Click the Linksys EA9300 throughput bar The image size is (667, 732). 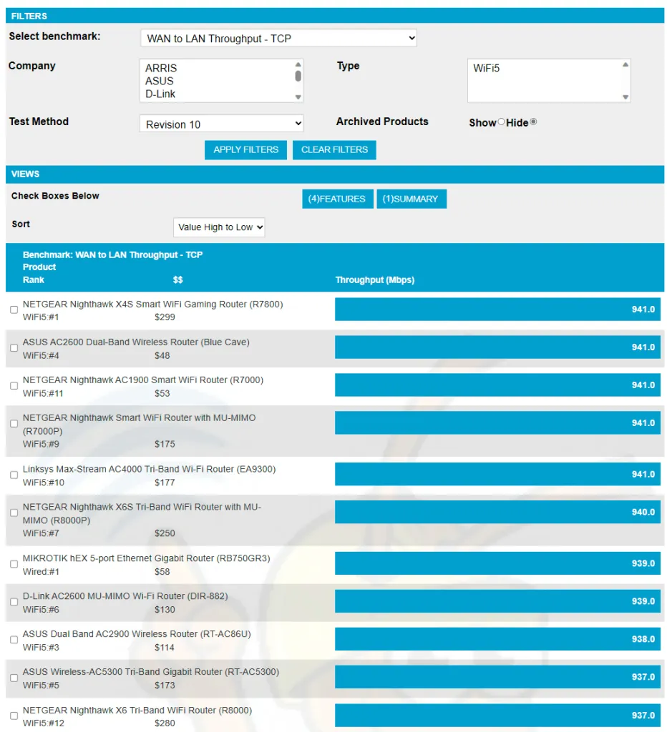pos(497,475)
